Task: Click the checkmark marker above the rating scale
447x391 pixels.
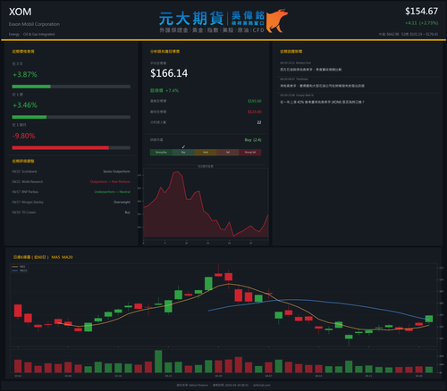Action: tap(183, 146)
